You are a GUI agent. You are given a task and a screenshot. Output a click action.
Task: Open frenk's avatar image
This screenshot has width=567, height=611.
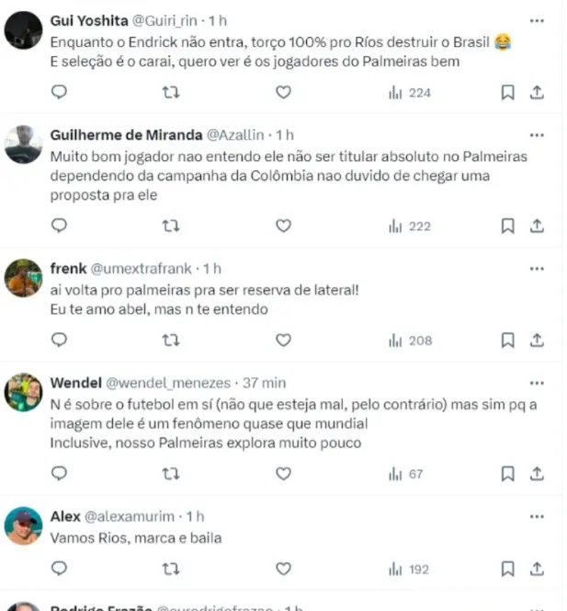(x=23, y=278)
